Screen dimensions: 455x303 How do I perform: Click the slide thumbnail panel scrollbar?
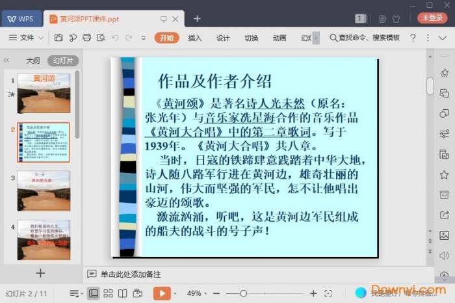(77, 105)
